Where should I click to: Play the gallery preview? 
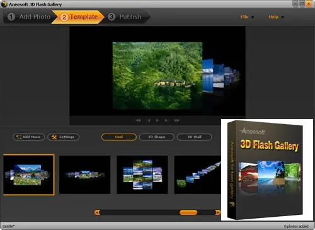pyautogui.click(x=157, y=120)
